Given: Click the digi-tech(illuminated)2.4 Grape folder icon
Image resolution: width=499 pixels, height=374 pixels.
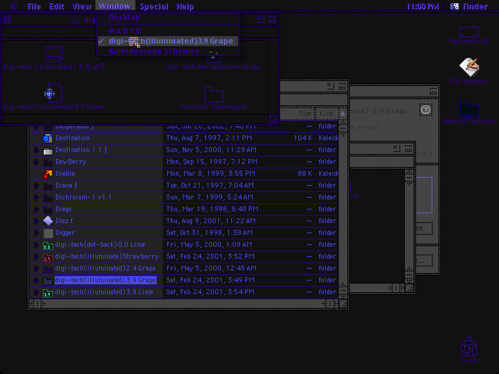Looking at the screenshot, I should (x=48, y=269).
